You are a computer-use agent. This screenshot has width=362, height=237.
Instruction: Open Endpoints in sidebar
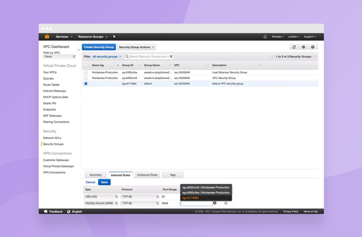click(49, 110)
